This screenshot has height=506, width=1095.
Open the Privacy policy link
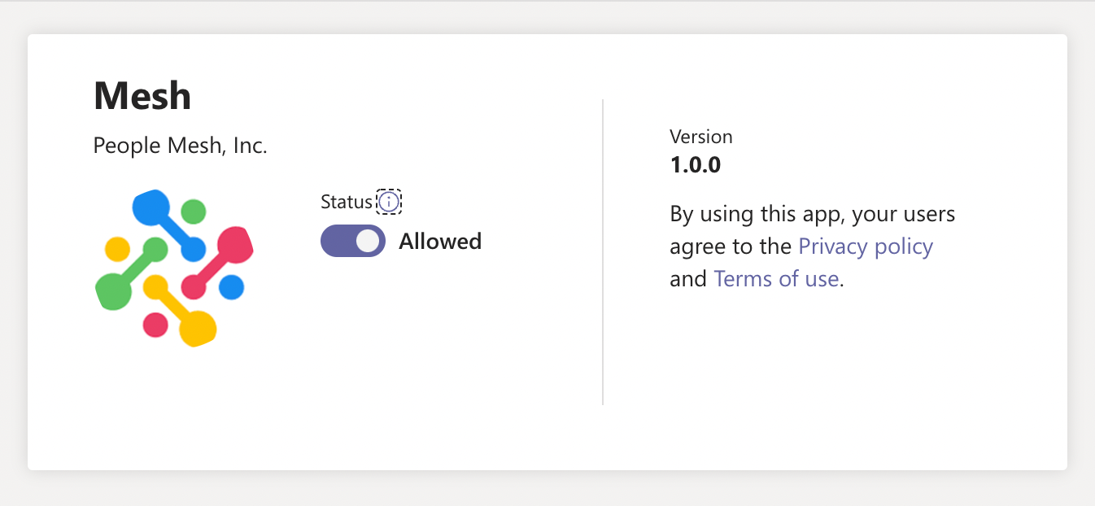(866, 246)
